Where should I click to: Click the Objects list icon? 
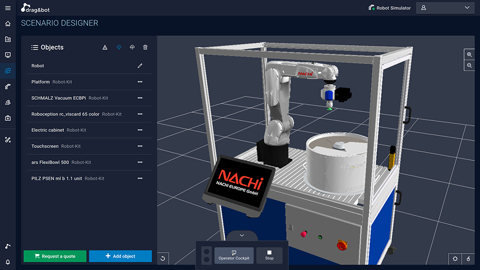[x=35, y=47]
